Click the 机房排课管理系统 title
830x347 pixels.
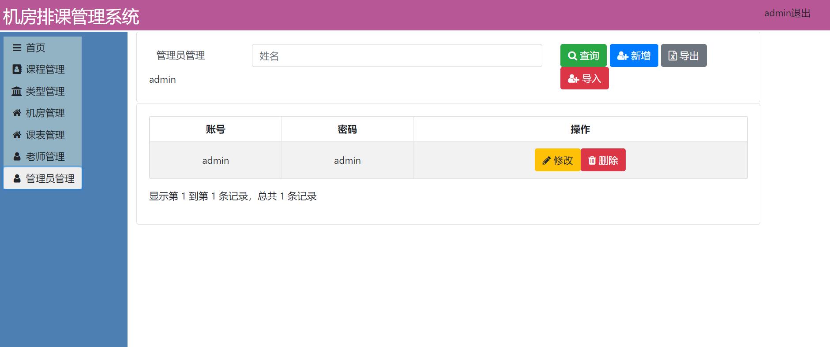71,17
